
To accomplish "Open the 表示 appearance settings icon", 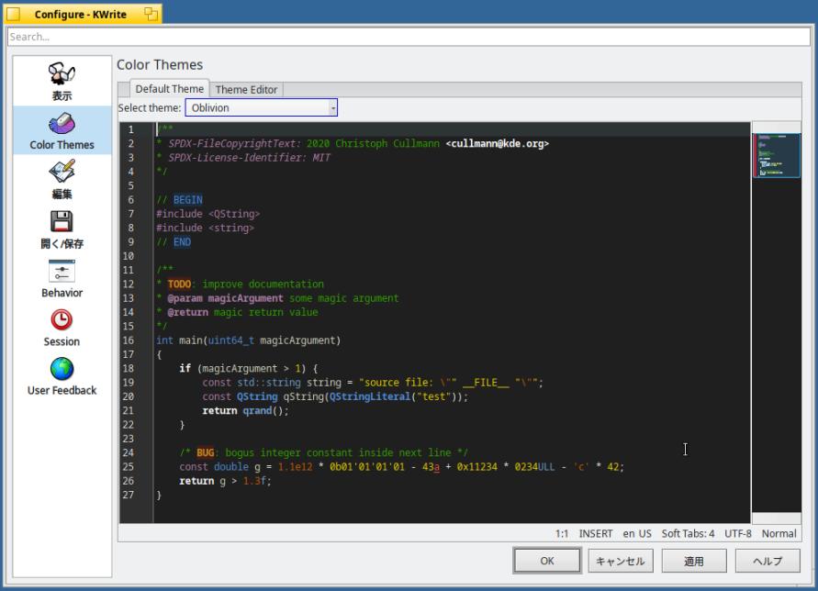I will click(x=62, y=81).
